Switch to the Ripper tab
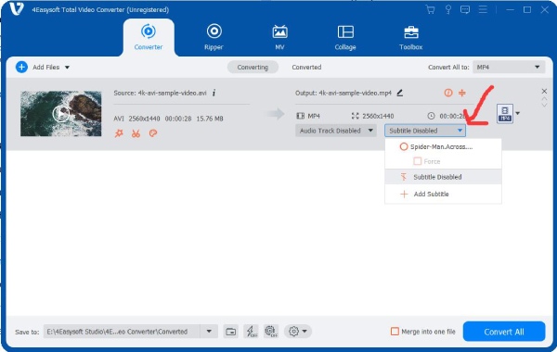 point(214,38)
